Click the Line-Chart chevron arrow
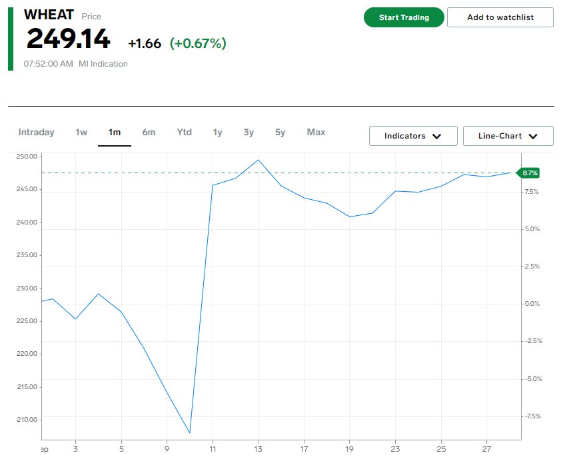The height and width of the screenshot is (461, 561). point(533,136)
